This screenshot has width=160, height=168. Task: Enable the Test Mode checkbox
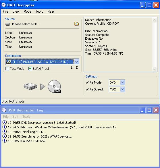[x=7, y=69]
